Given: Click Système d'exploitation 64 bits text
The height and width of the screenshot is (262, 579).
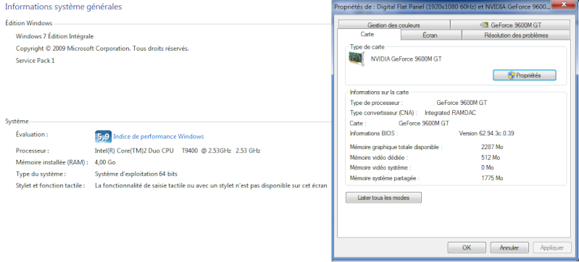Looking at the screenshot, I should click(x=136, y=174).
